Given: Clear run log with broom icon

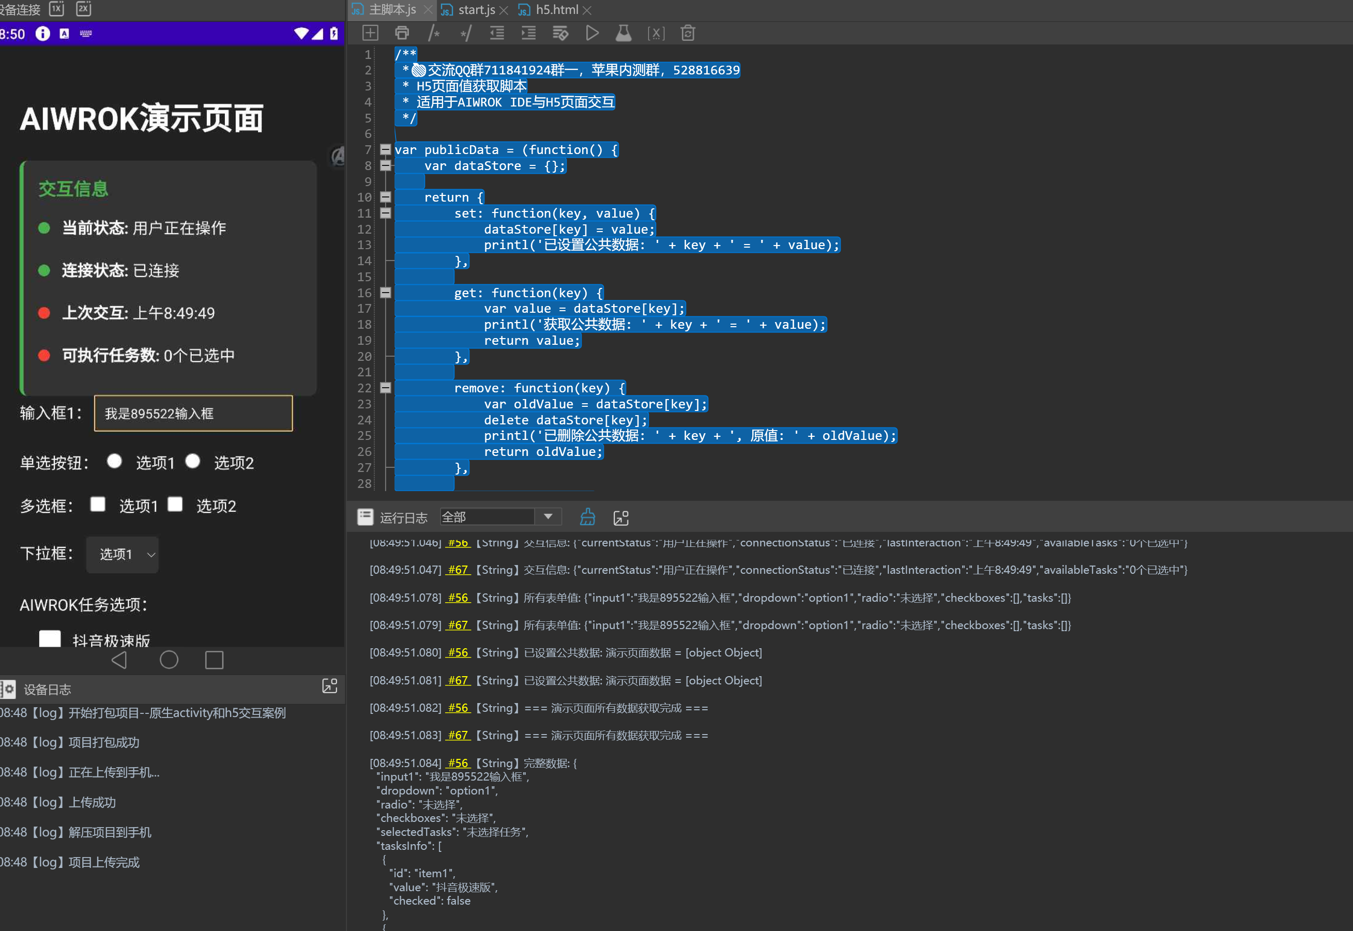Looking at the screenshot, I should pyautogui.click(x=587, y=517).
